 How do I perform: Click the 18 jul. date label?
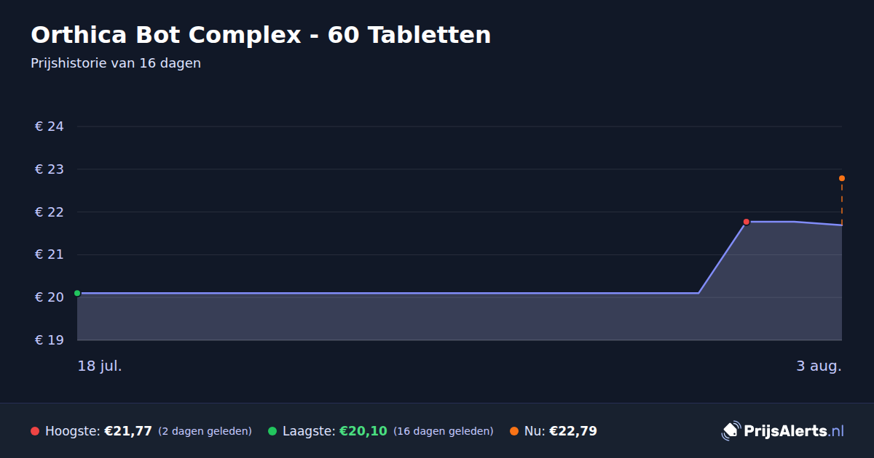pos(100,366)
